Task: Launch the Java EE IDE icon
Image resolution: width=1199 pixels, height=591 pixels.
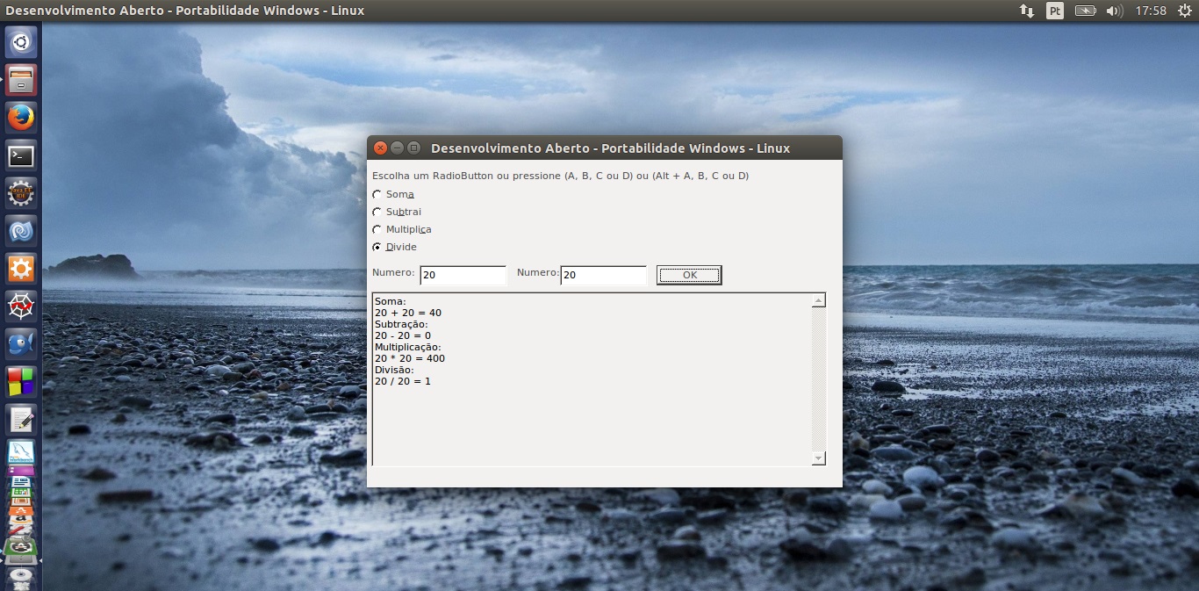Action: 21,194
